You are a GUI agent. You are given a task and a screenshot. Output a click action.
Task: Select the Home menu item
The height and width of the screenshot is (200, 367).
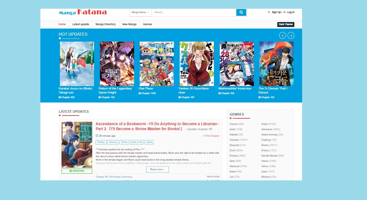tap(62, 24)
